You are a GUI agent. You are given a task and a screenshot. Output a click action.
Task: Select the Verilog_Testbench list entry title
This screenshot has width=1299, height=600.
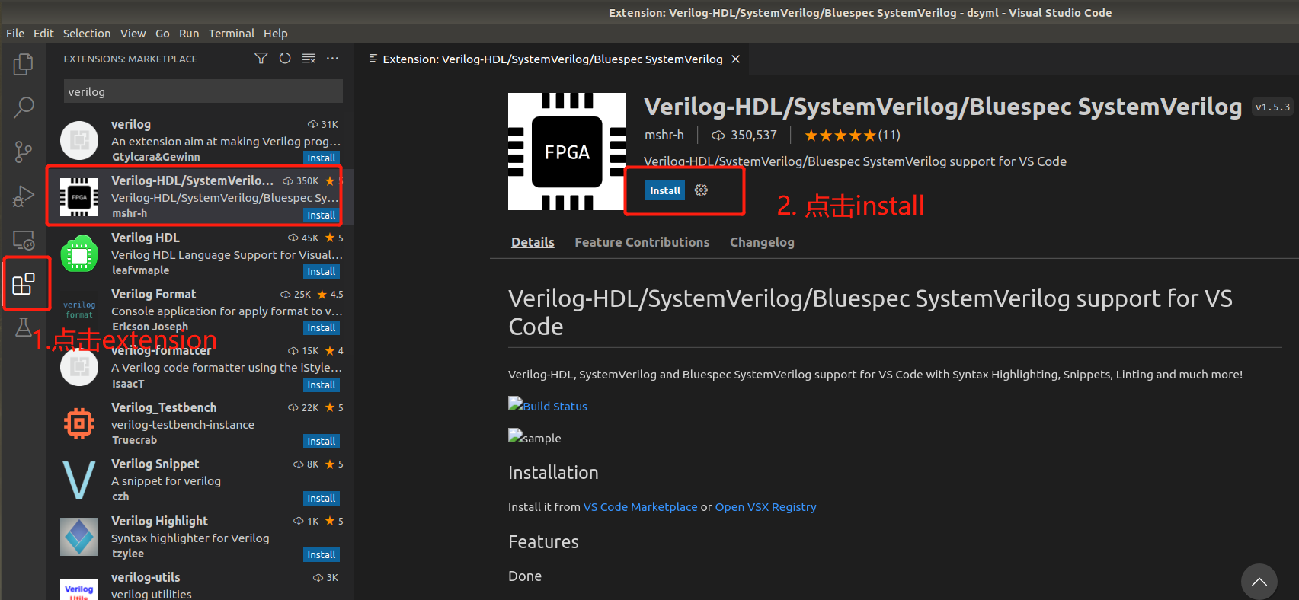click(x=164, y=407)
